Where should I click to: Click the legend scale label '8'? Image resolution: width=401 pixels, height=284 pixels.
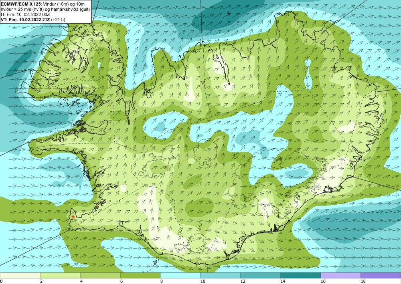coord(162,282)
